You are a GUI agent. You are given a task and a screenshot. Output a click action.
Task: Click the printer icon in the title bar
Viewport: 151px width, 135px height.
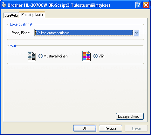click(4, 5)
